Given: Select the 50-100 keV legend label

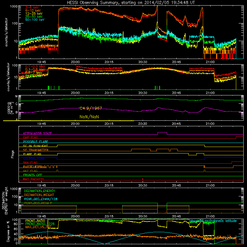Looking at the screenshot, I should click(35, 20).
